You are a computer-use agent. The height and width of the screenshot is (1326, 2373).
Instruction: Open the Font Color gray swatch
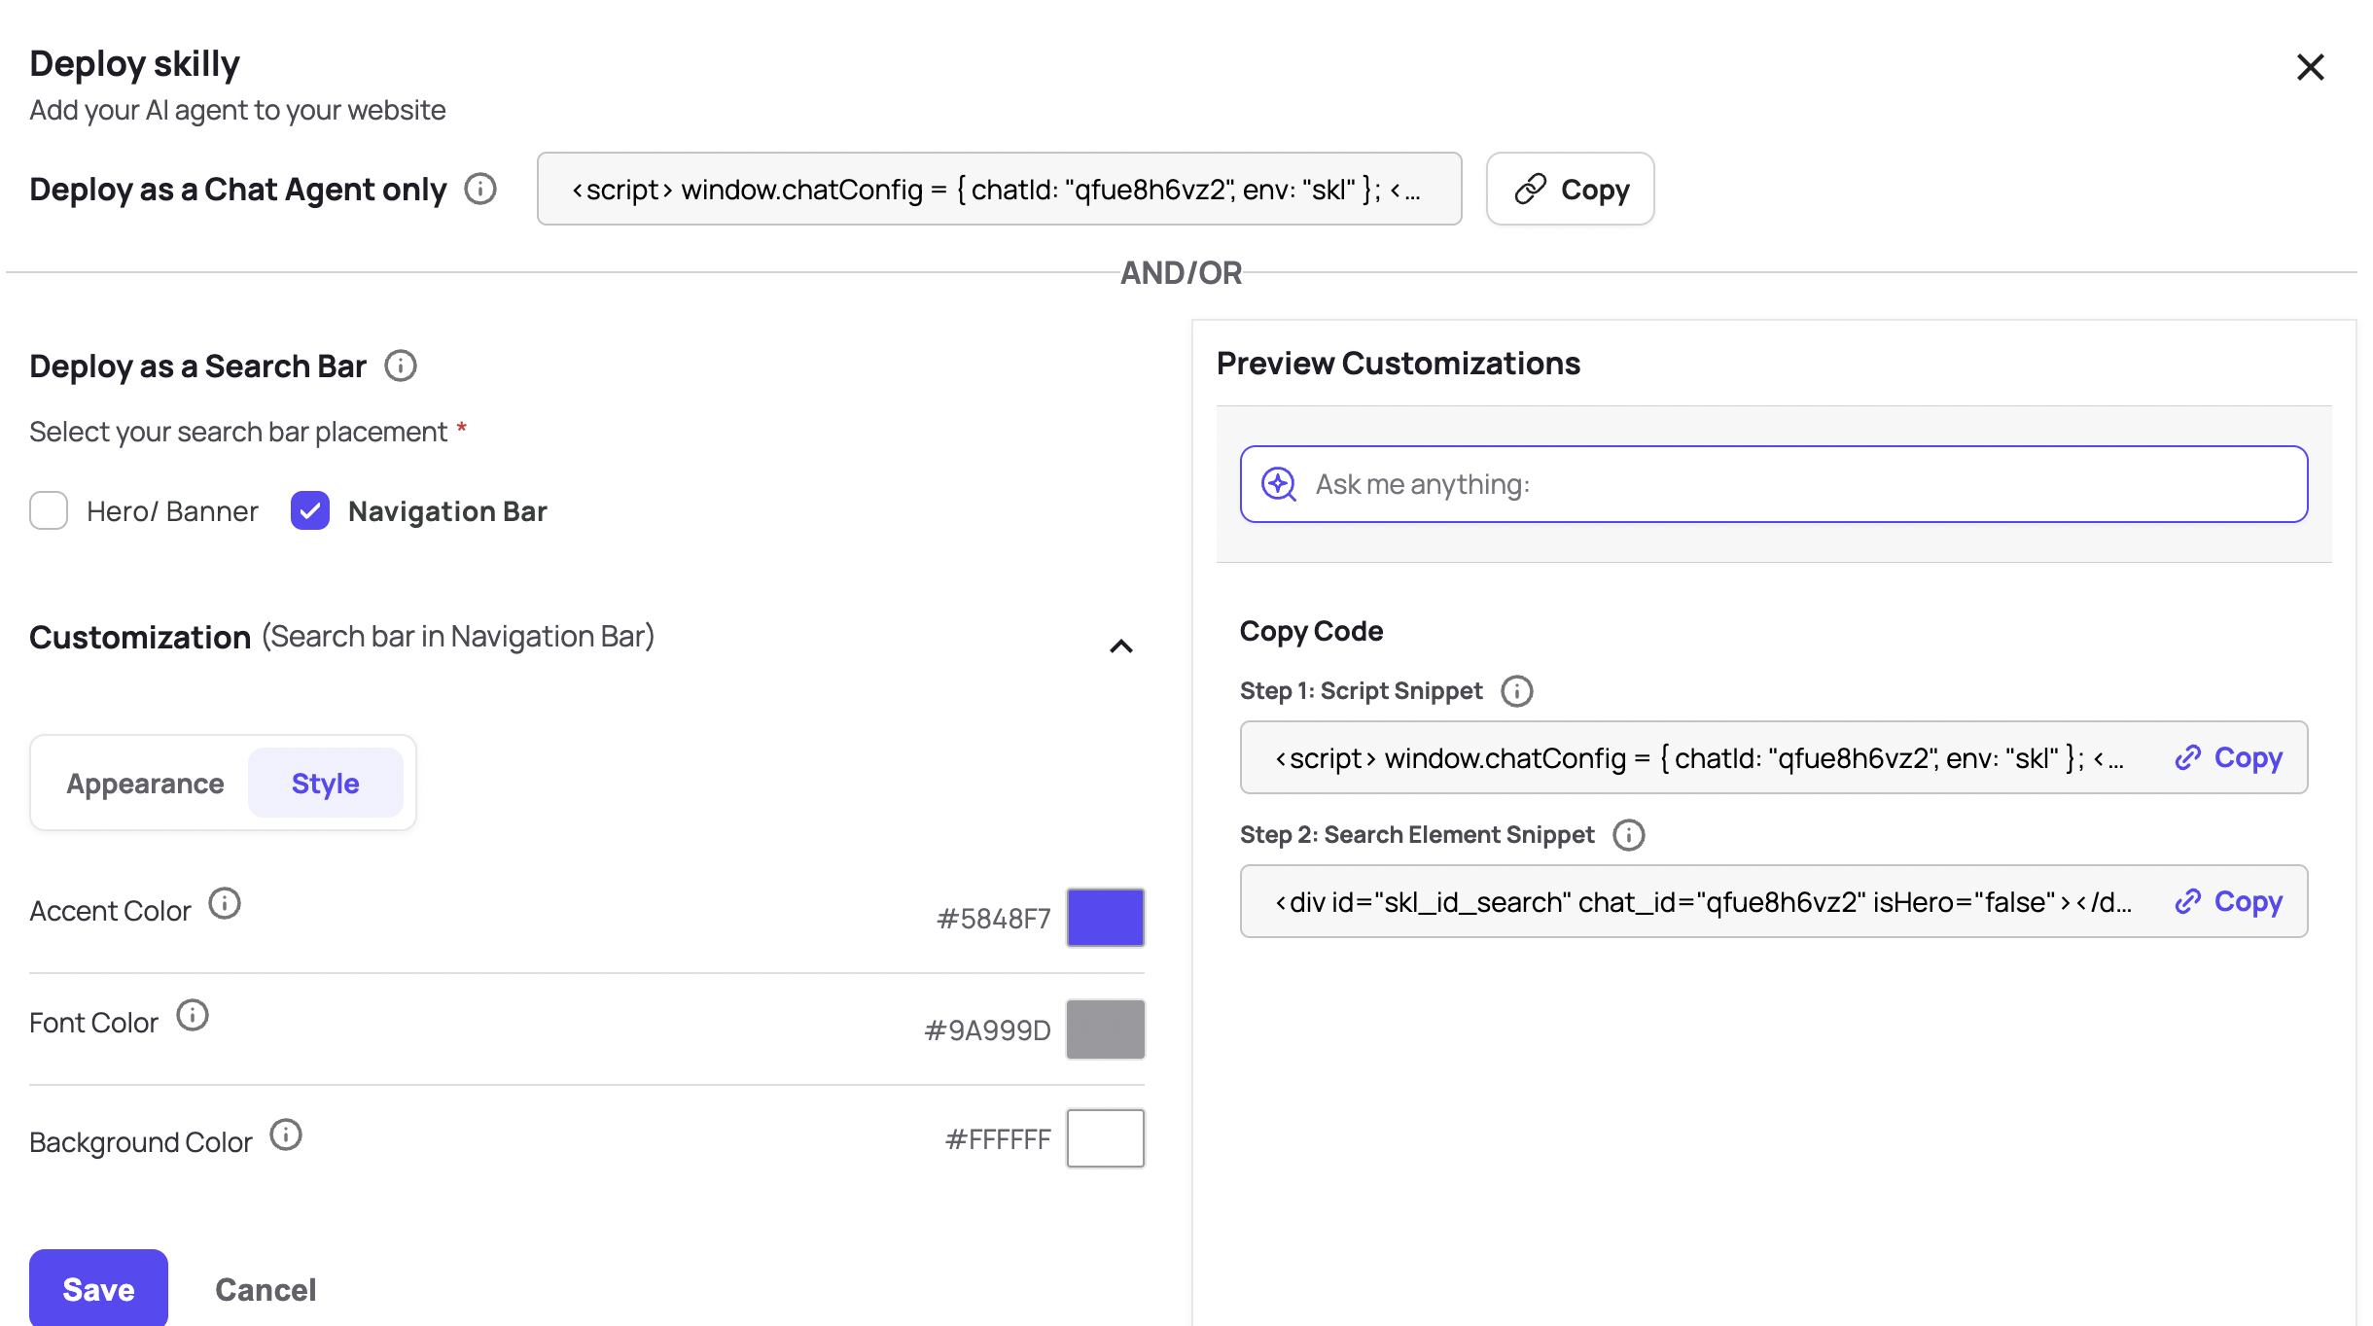pyautogui.click(x=1106, y=1029)
